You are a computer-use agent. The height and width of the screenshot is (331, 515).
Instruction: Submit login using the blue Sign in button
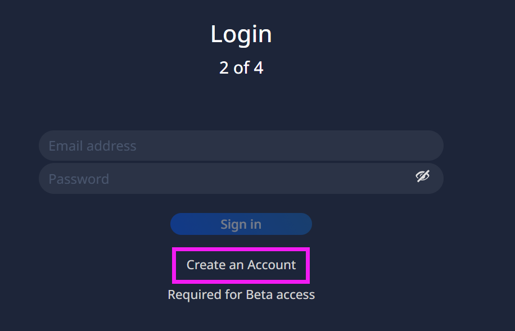coord(241,224)
